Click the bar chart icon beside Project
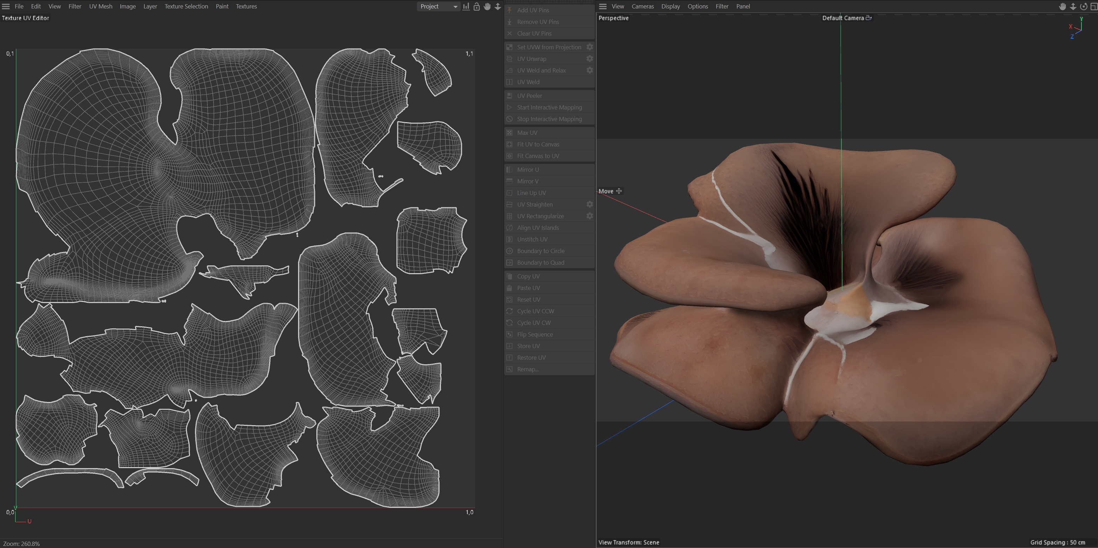 (x=466, y=6)
